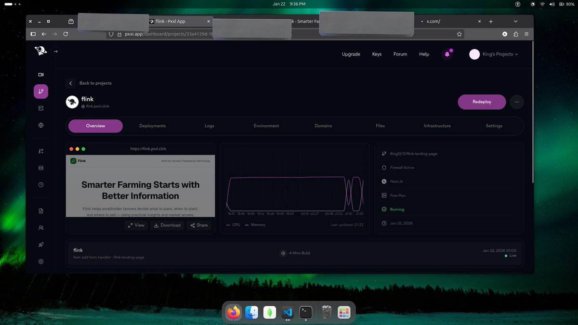Open the notifications bell
This screenshot has height=325, width=578.
[447, 54]
